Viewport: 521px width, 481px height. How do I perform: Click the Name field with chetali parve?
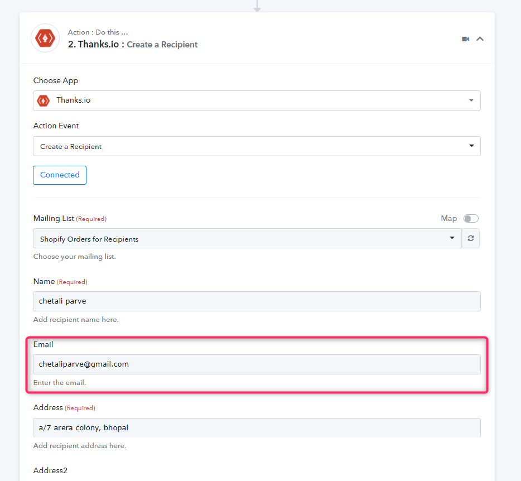click(x=257, y=301)
